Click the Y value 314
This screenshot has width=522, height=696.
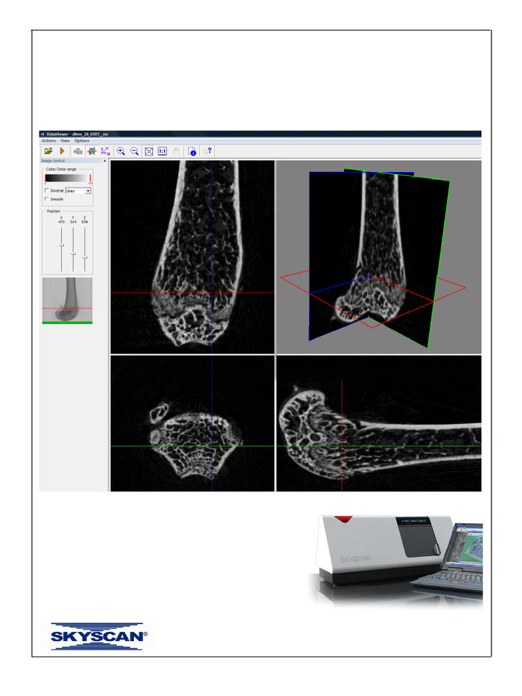pos(73,222)
